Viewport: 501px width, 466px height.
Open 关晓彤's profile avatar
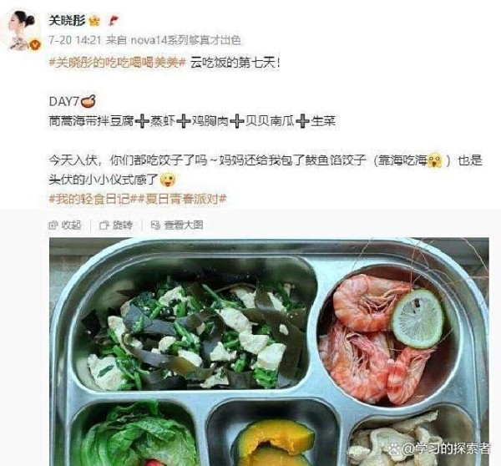pyautogui.click(x=22, y=30)
